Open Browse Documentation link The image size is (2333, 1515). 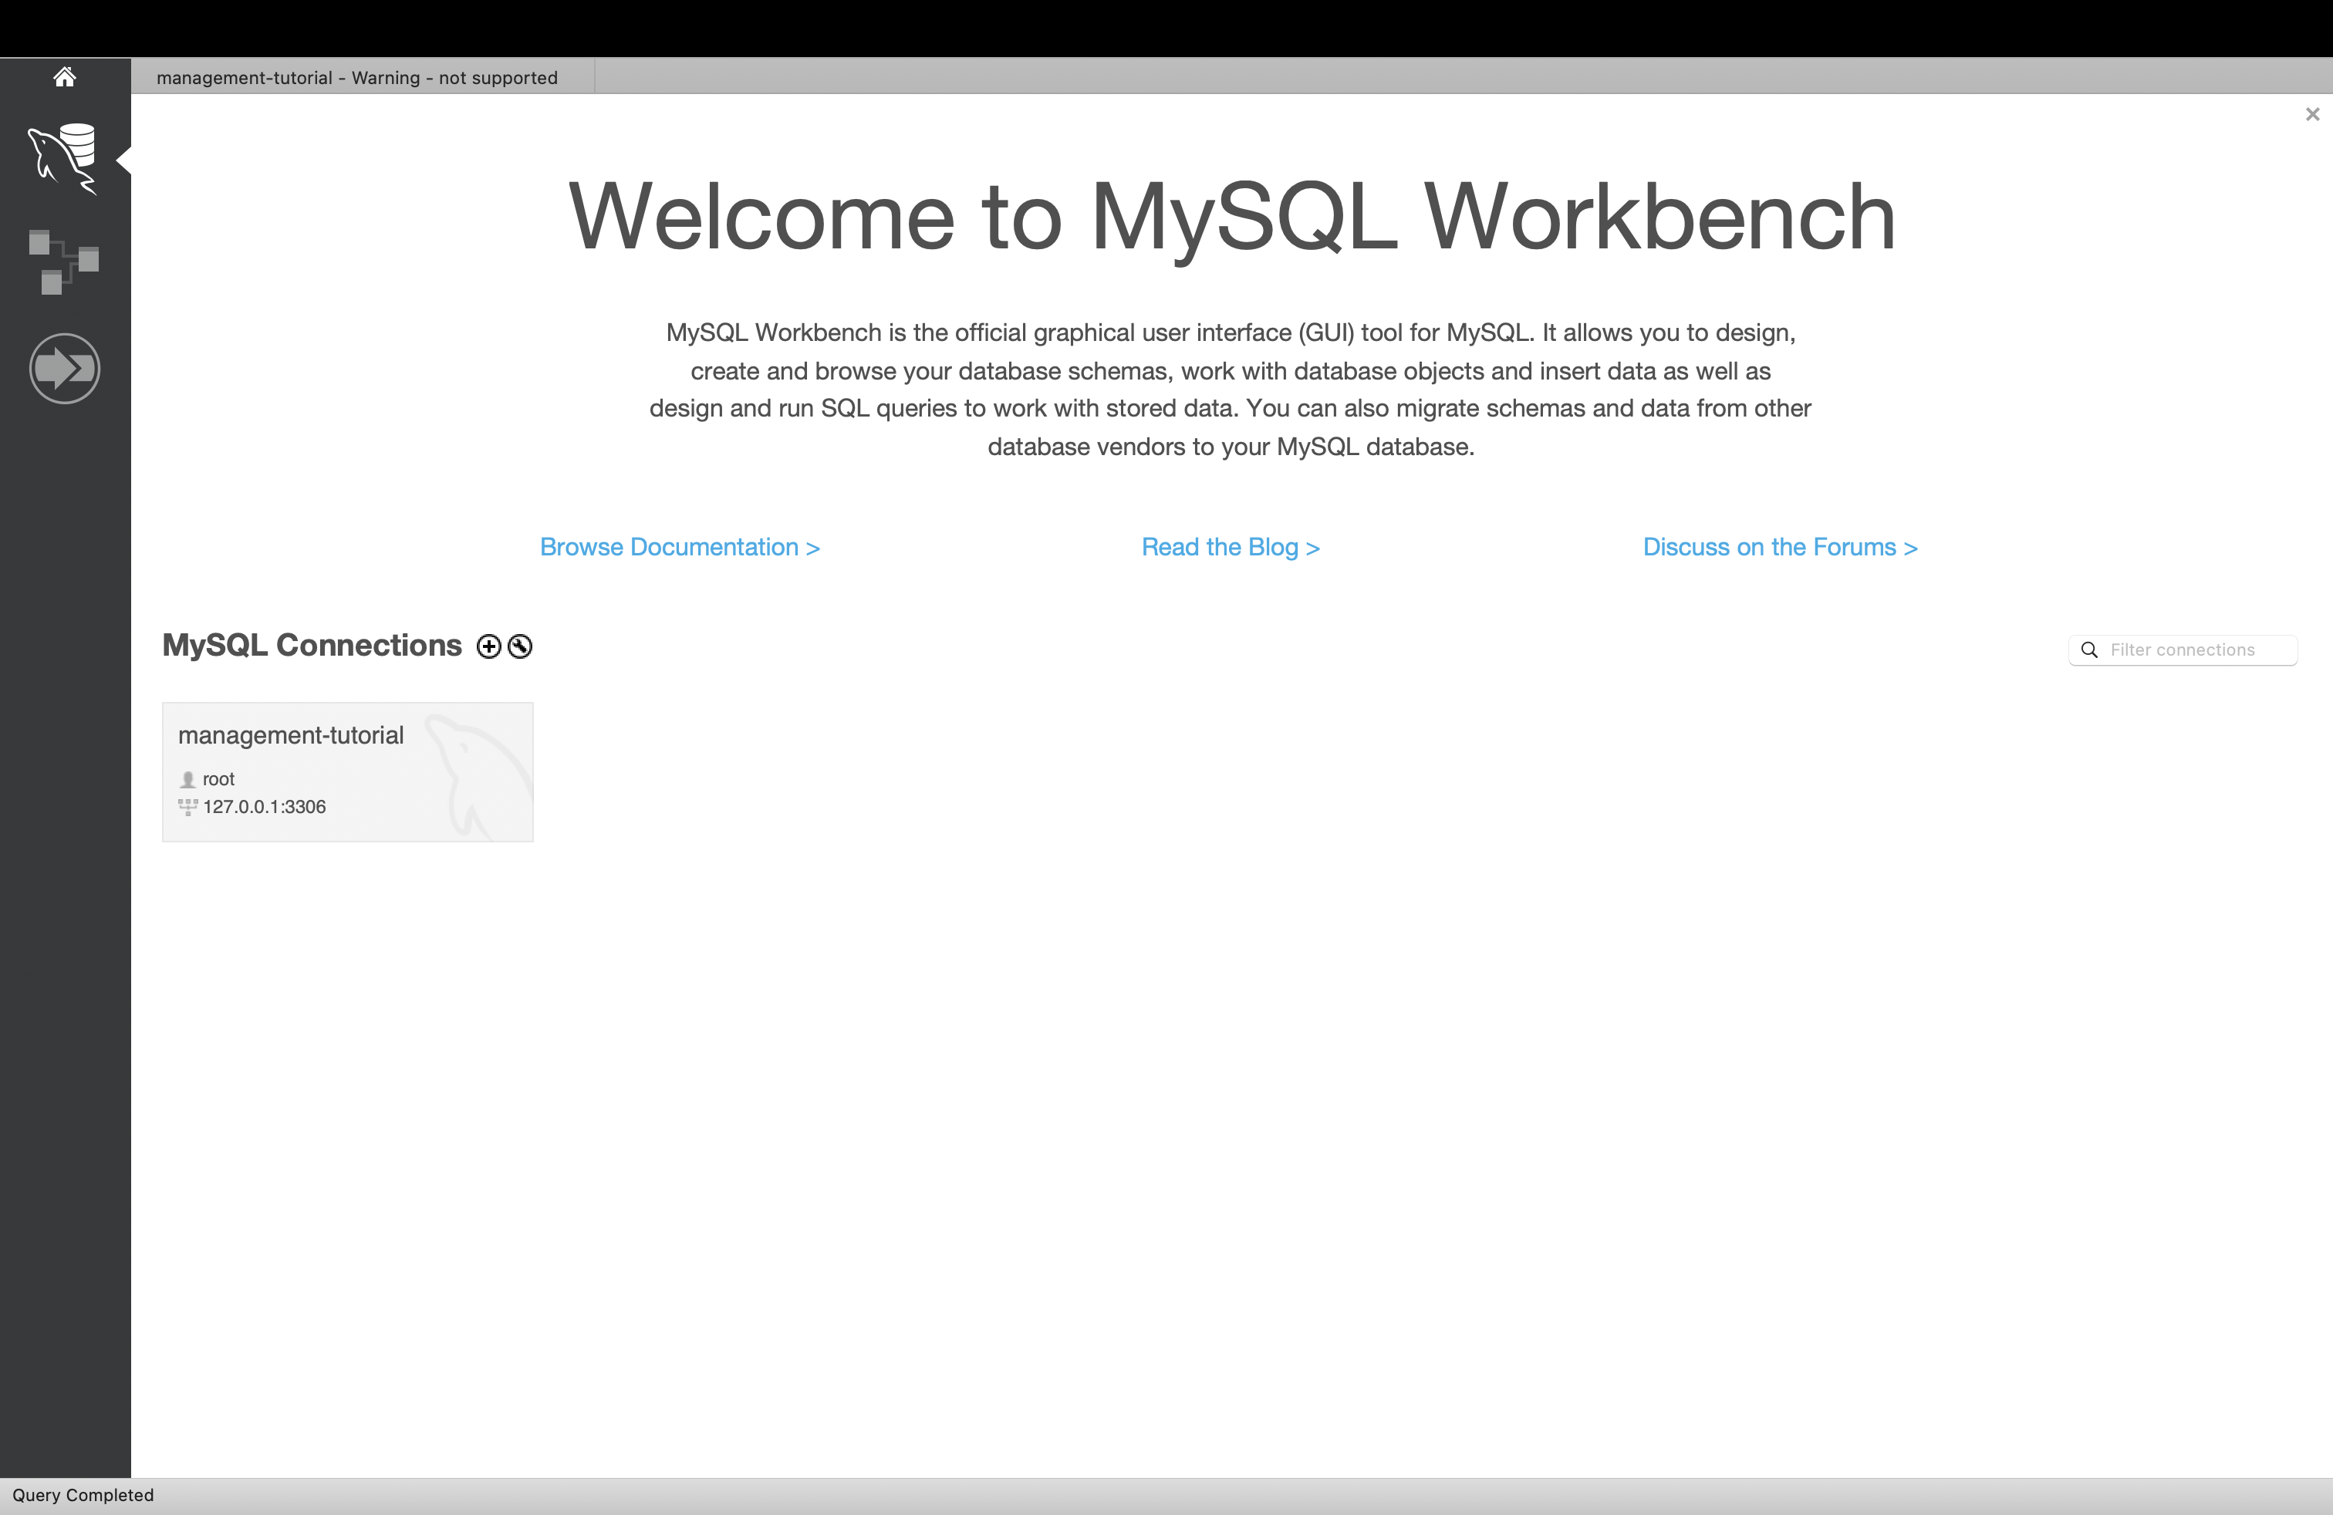[x=680, y=548]
